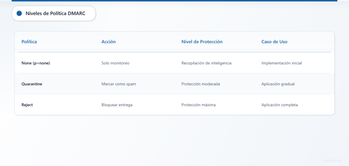This screenshot has width=349, height=166.
Task: Select the Política column header
Action: (29, 41)
